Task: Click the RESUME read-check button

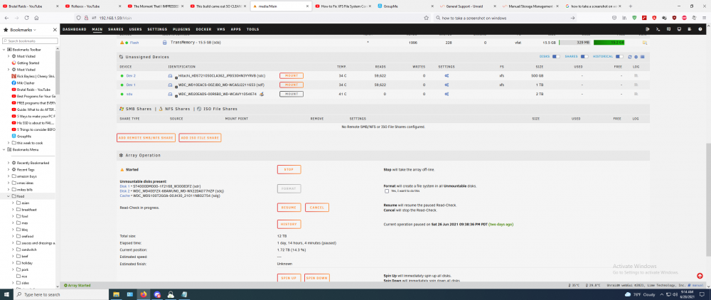Action: 289,208
